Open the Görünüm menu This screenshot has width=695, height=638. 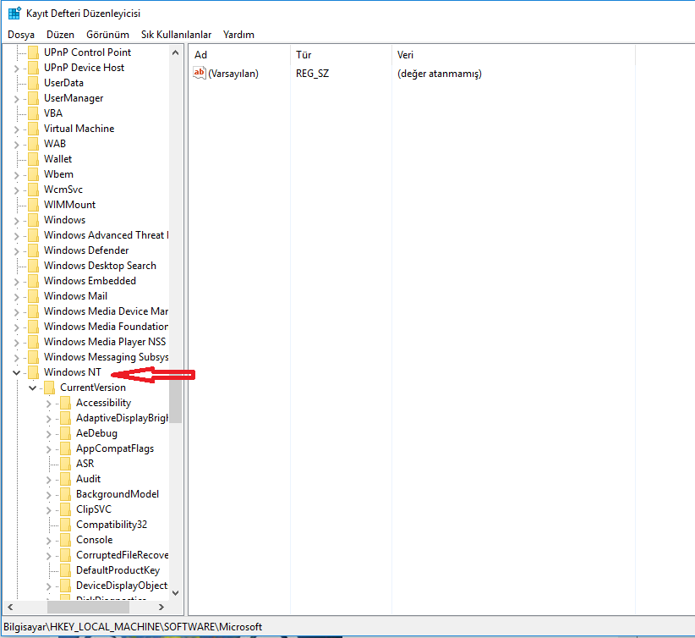click(107, 35)
